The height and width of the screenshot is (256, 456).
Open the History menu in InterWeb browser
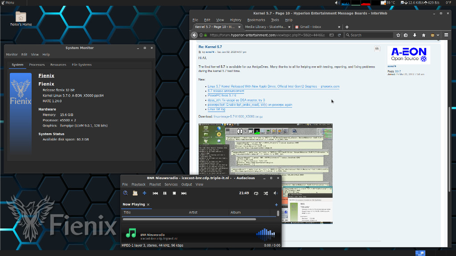(236, 20)
